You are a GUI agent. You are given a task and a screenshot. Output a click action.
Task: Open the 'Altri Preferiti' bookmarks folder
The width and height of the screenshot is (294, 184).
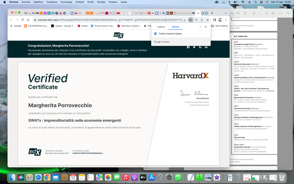[x=219, y=26]
